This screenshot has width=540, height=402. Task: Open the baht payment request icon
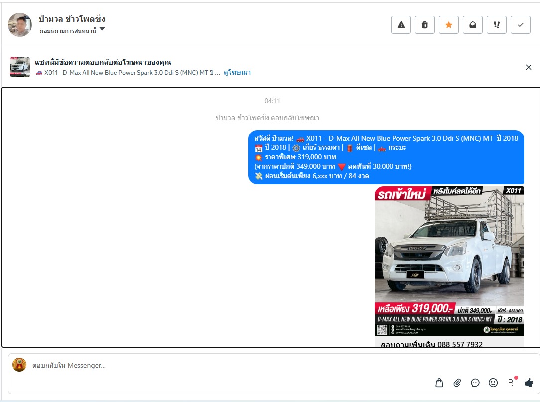(511, 383)
